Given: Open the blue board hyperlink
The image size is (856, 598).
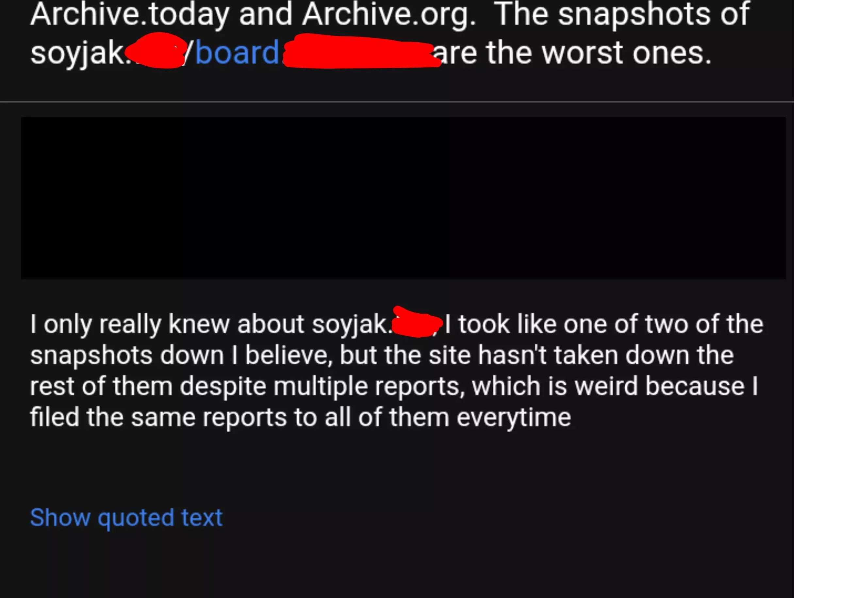Looking at the screenshot, I should (237, 53).
